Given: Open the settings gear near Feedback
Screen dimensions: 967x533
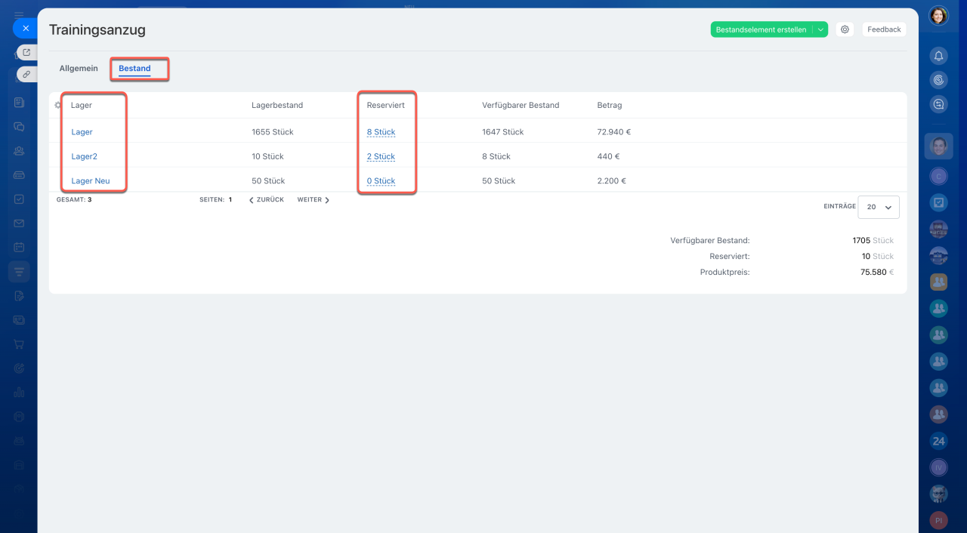Looking at the screenshot, I should click(x=845, y=29).
